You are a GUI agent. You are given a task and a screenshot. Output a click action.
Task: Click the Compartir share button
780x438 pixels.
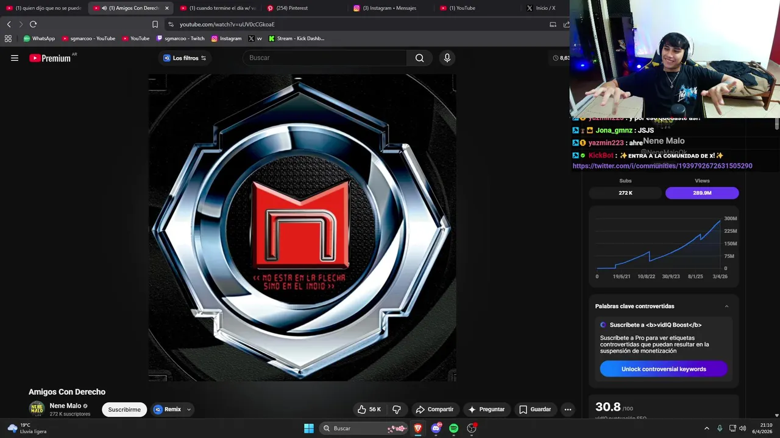pyautogui.click(x=434, y=409)
